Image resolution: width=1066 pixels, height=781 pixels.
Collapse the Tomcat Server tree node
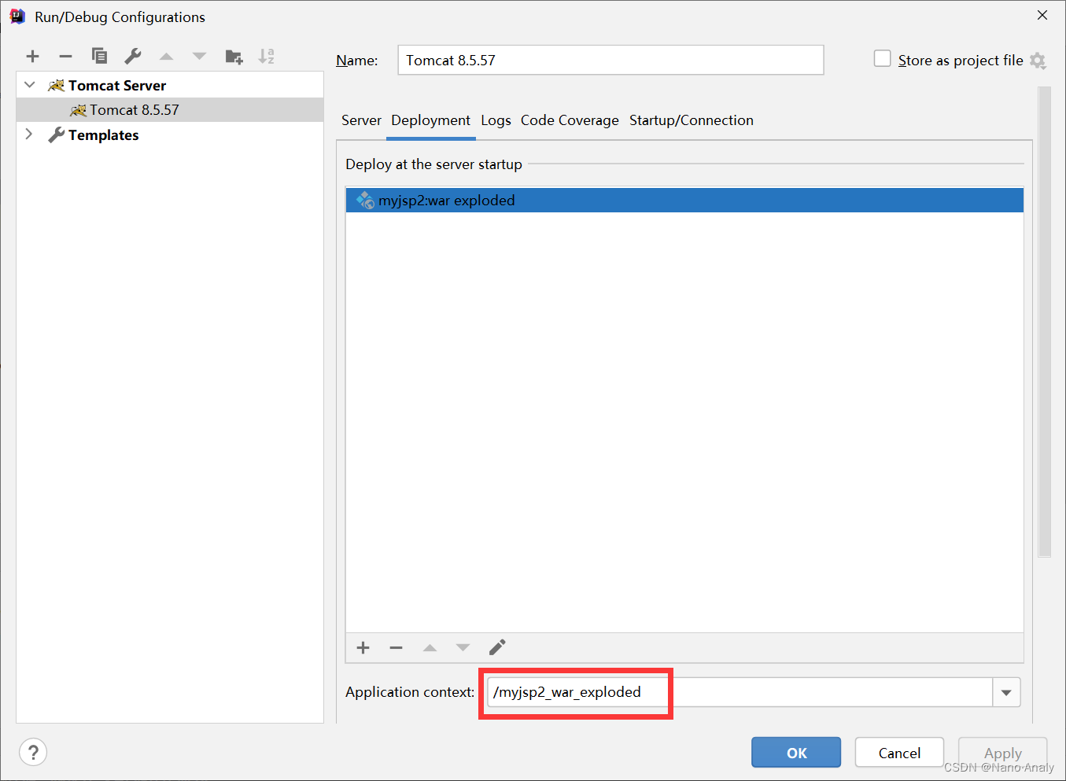[30, 85]
